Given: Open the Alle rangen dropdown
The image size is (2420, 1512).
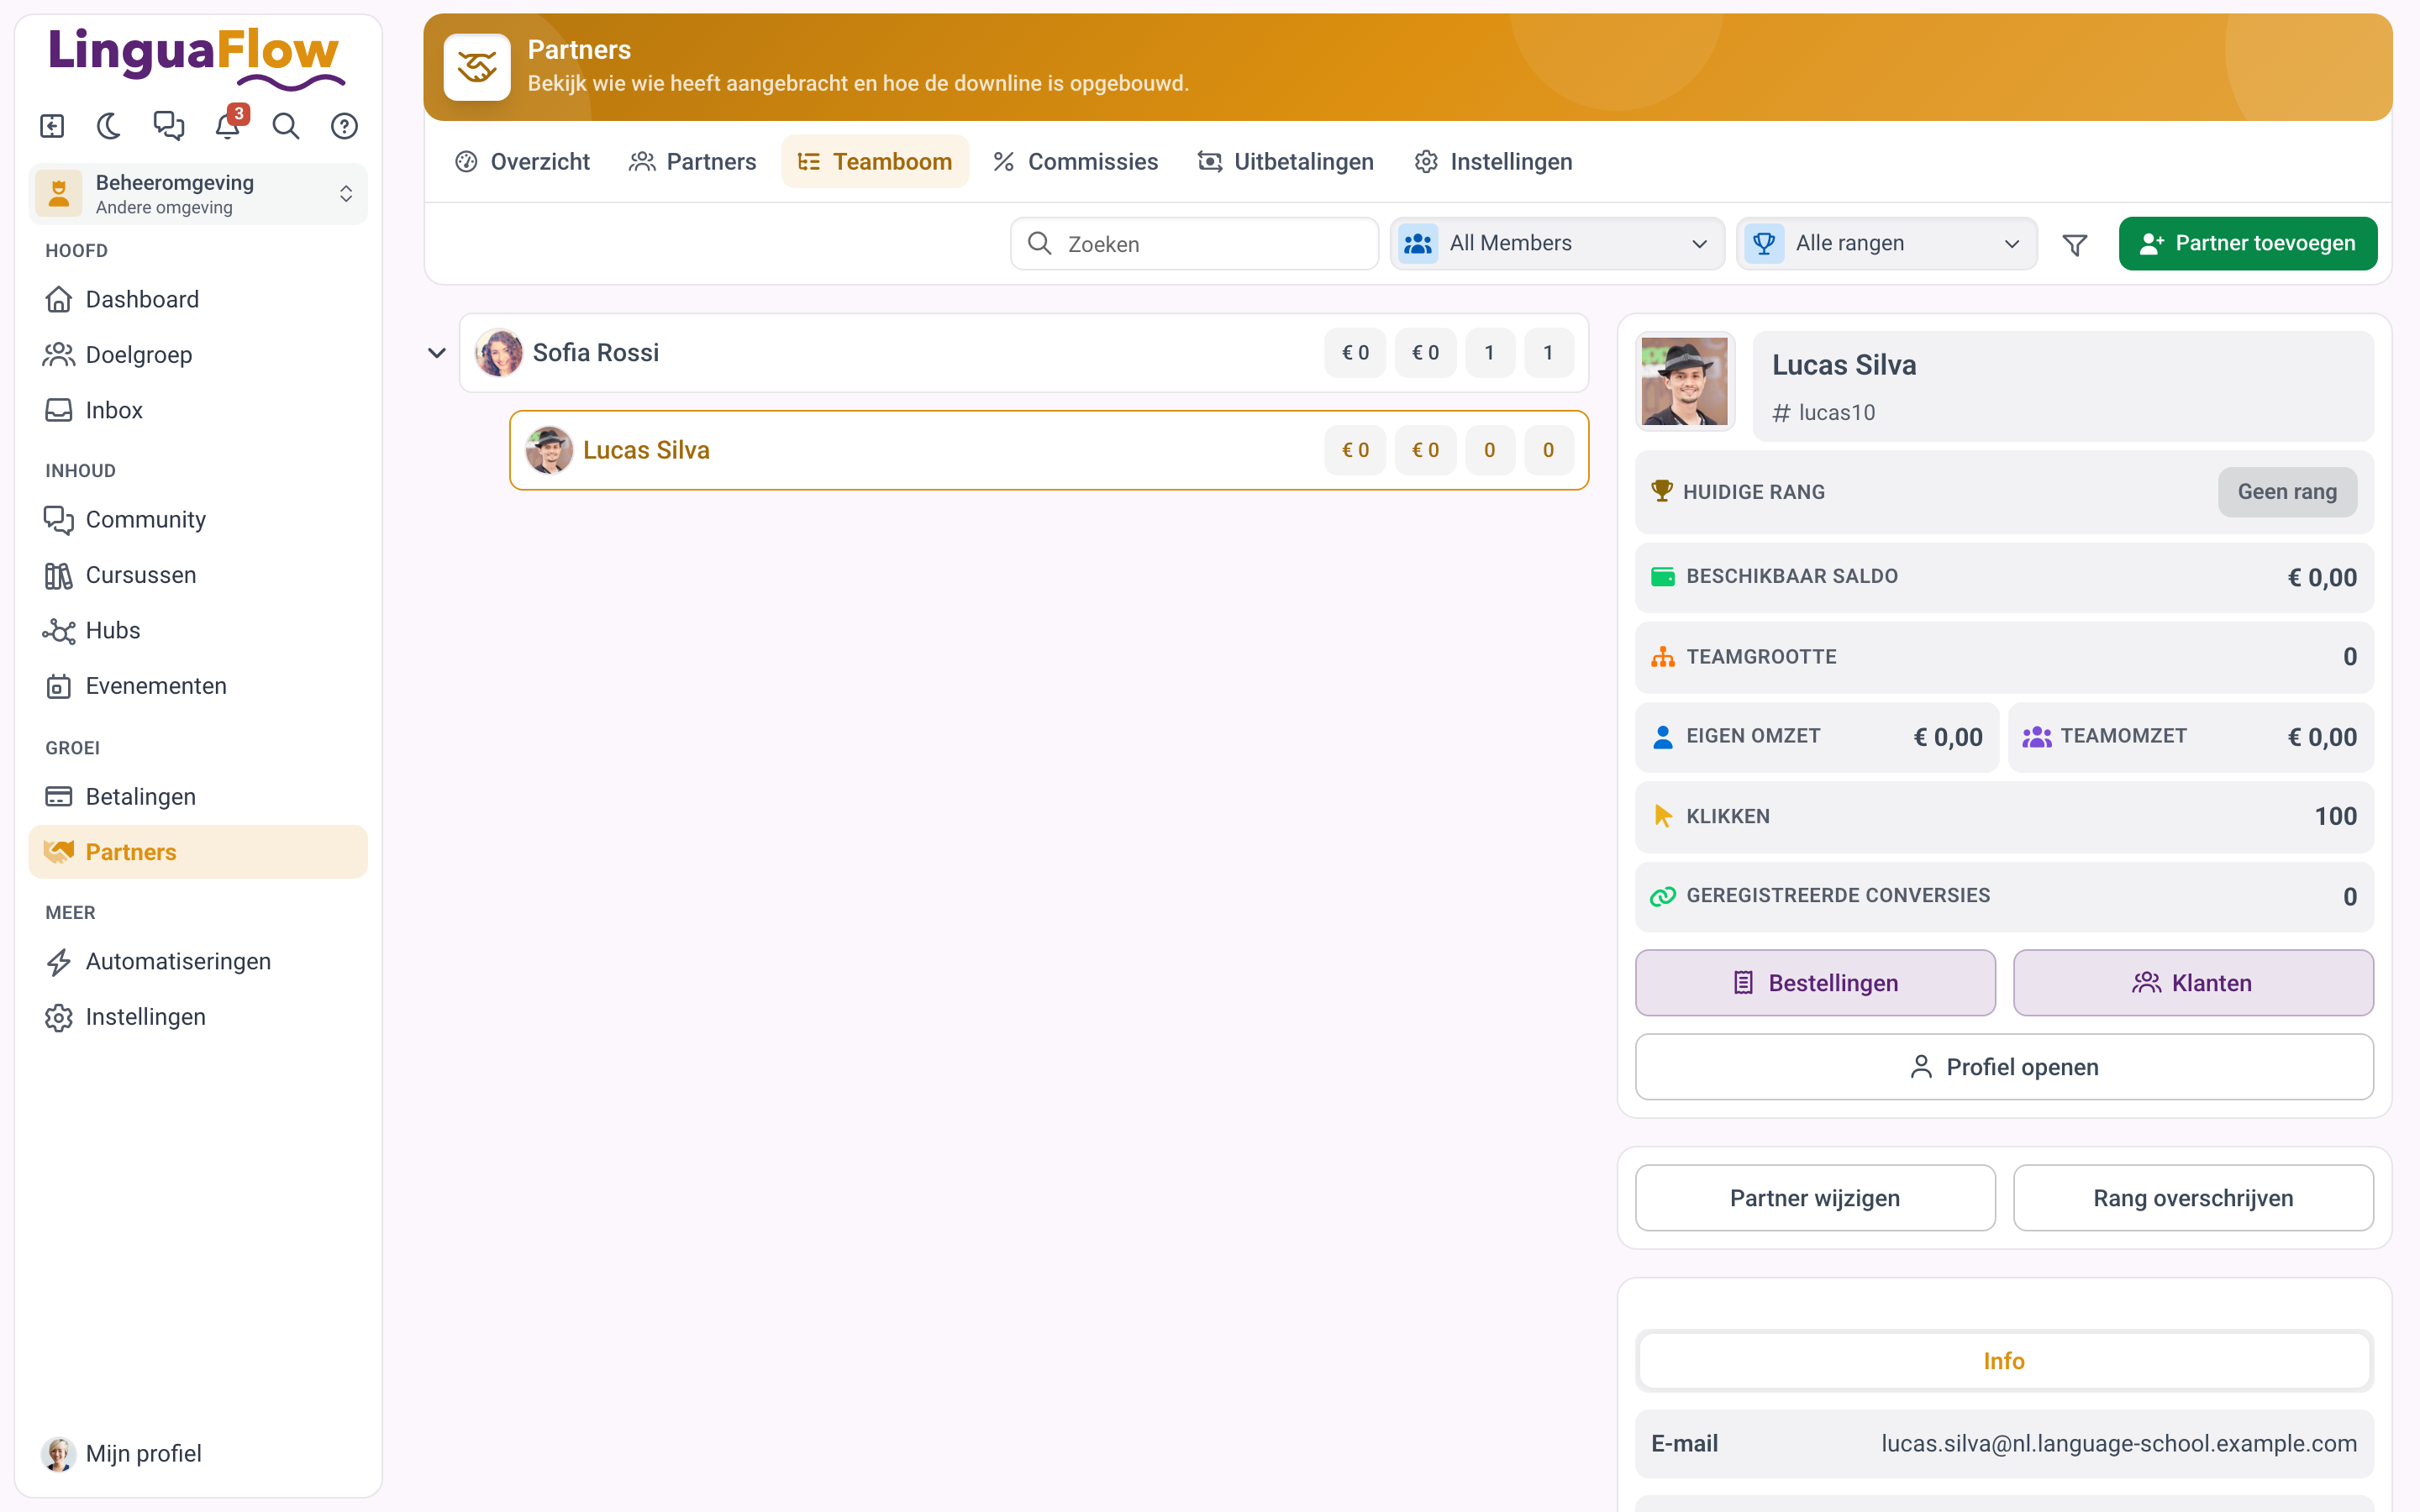Looking at the screenshot, I should click(1887, 244).
